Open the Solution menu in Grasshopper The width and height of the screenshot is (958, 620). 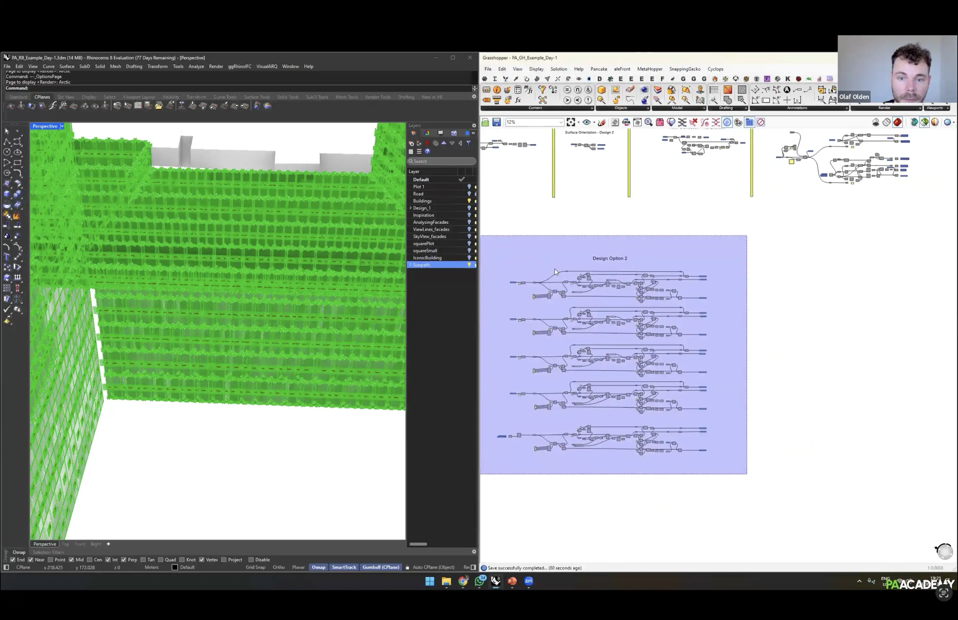tap(559, 69)
